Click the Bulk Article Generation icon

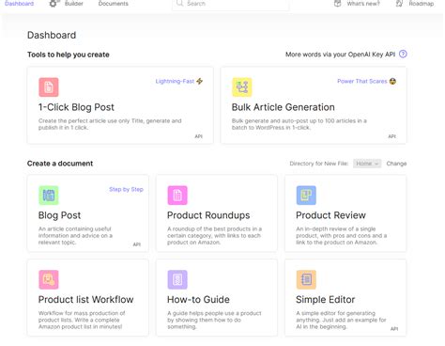242,87
